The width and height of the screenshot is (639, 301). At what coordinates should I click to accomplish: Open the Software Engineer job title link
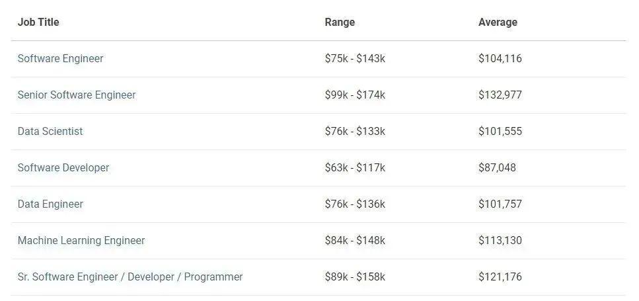(x=61, y=59)
